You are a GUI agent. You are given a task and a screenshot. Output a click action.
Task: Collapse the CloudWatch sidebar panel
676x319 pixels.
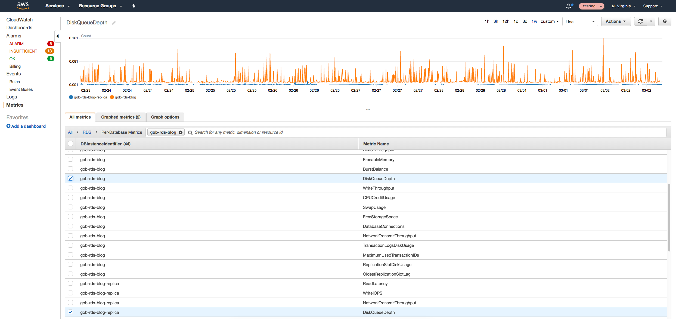pyautogui.click(x=57, y=36)
